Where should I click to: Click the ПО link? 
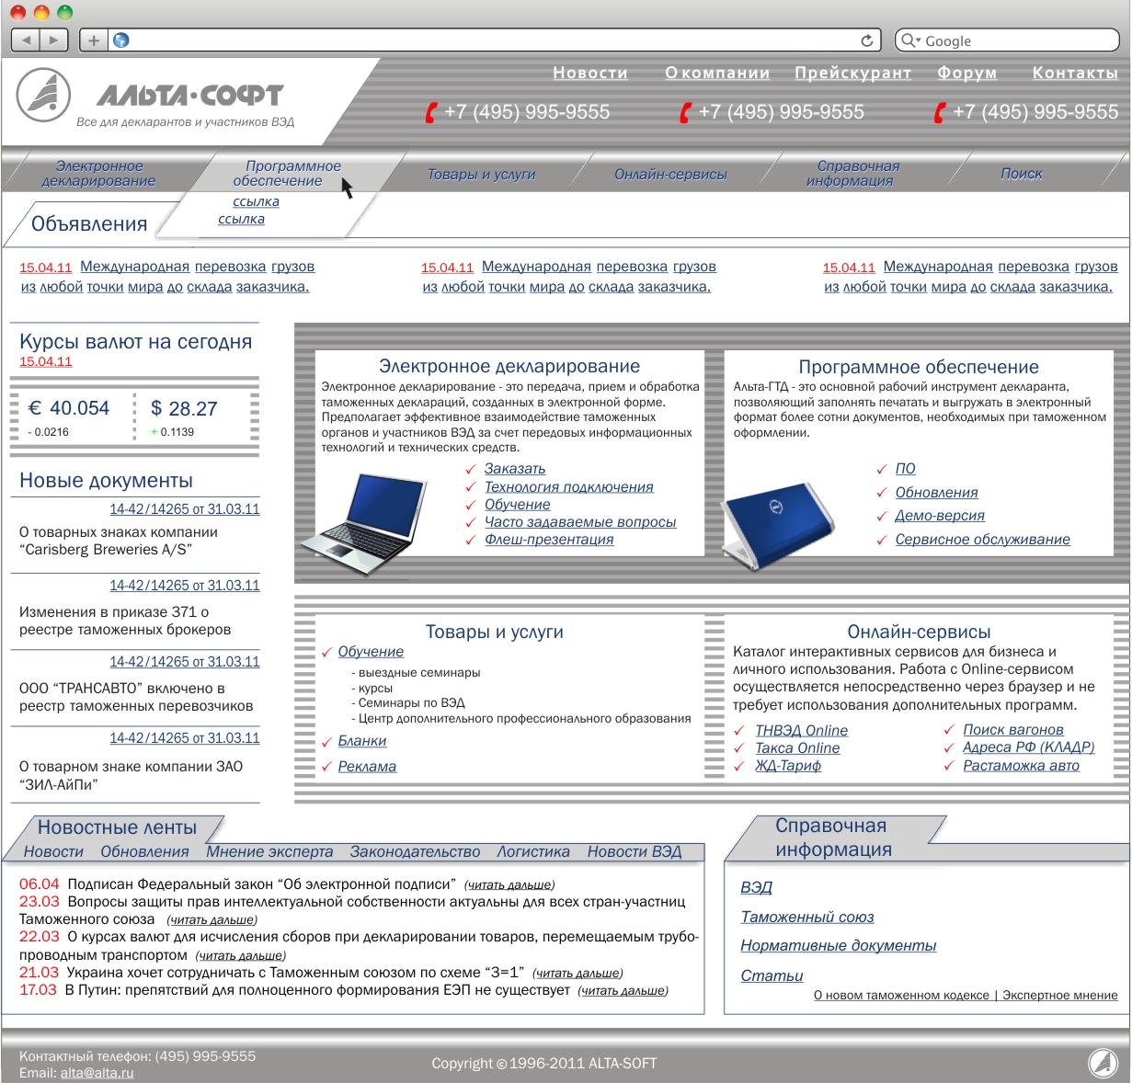coord(906,469)
